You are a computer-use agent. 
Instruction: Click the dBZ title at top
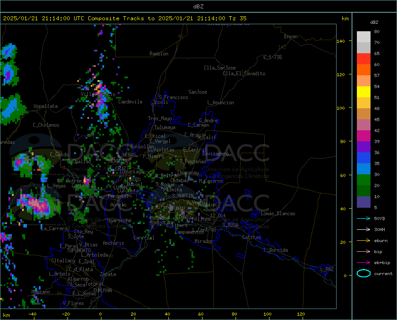198,7
